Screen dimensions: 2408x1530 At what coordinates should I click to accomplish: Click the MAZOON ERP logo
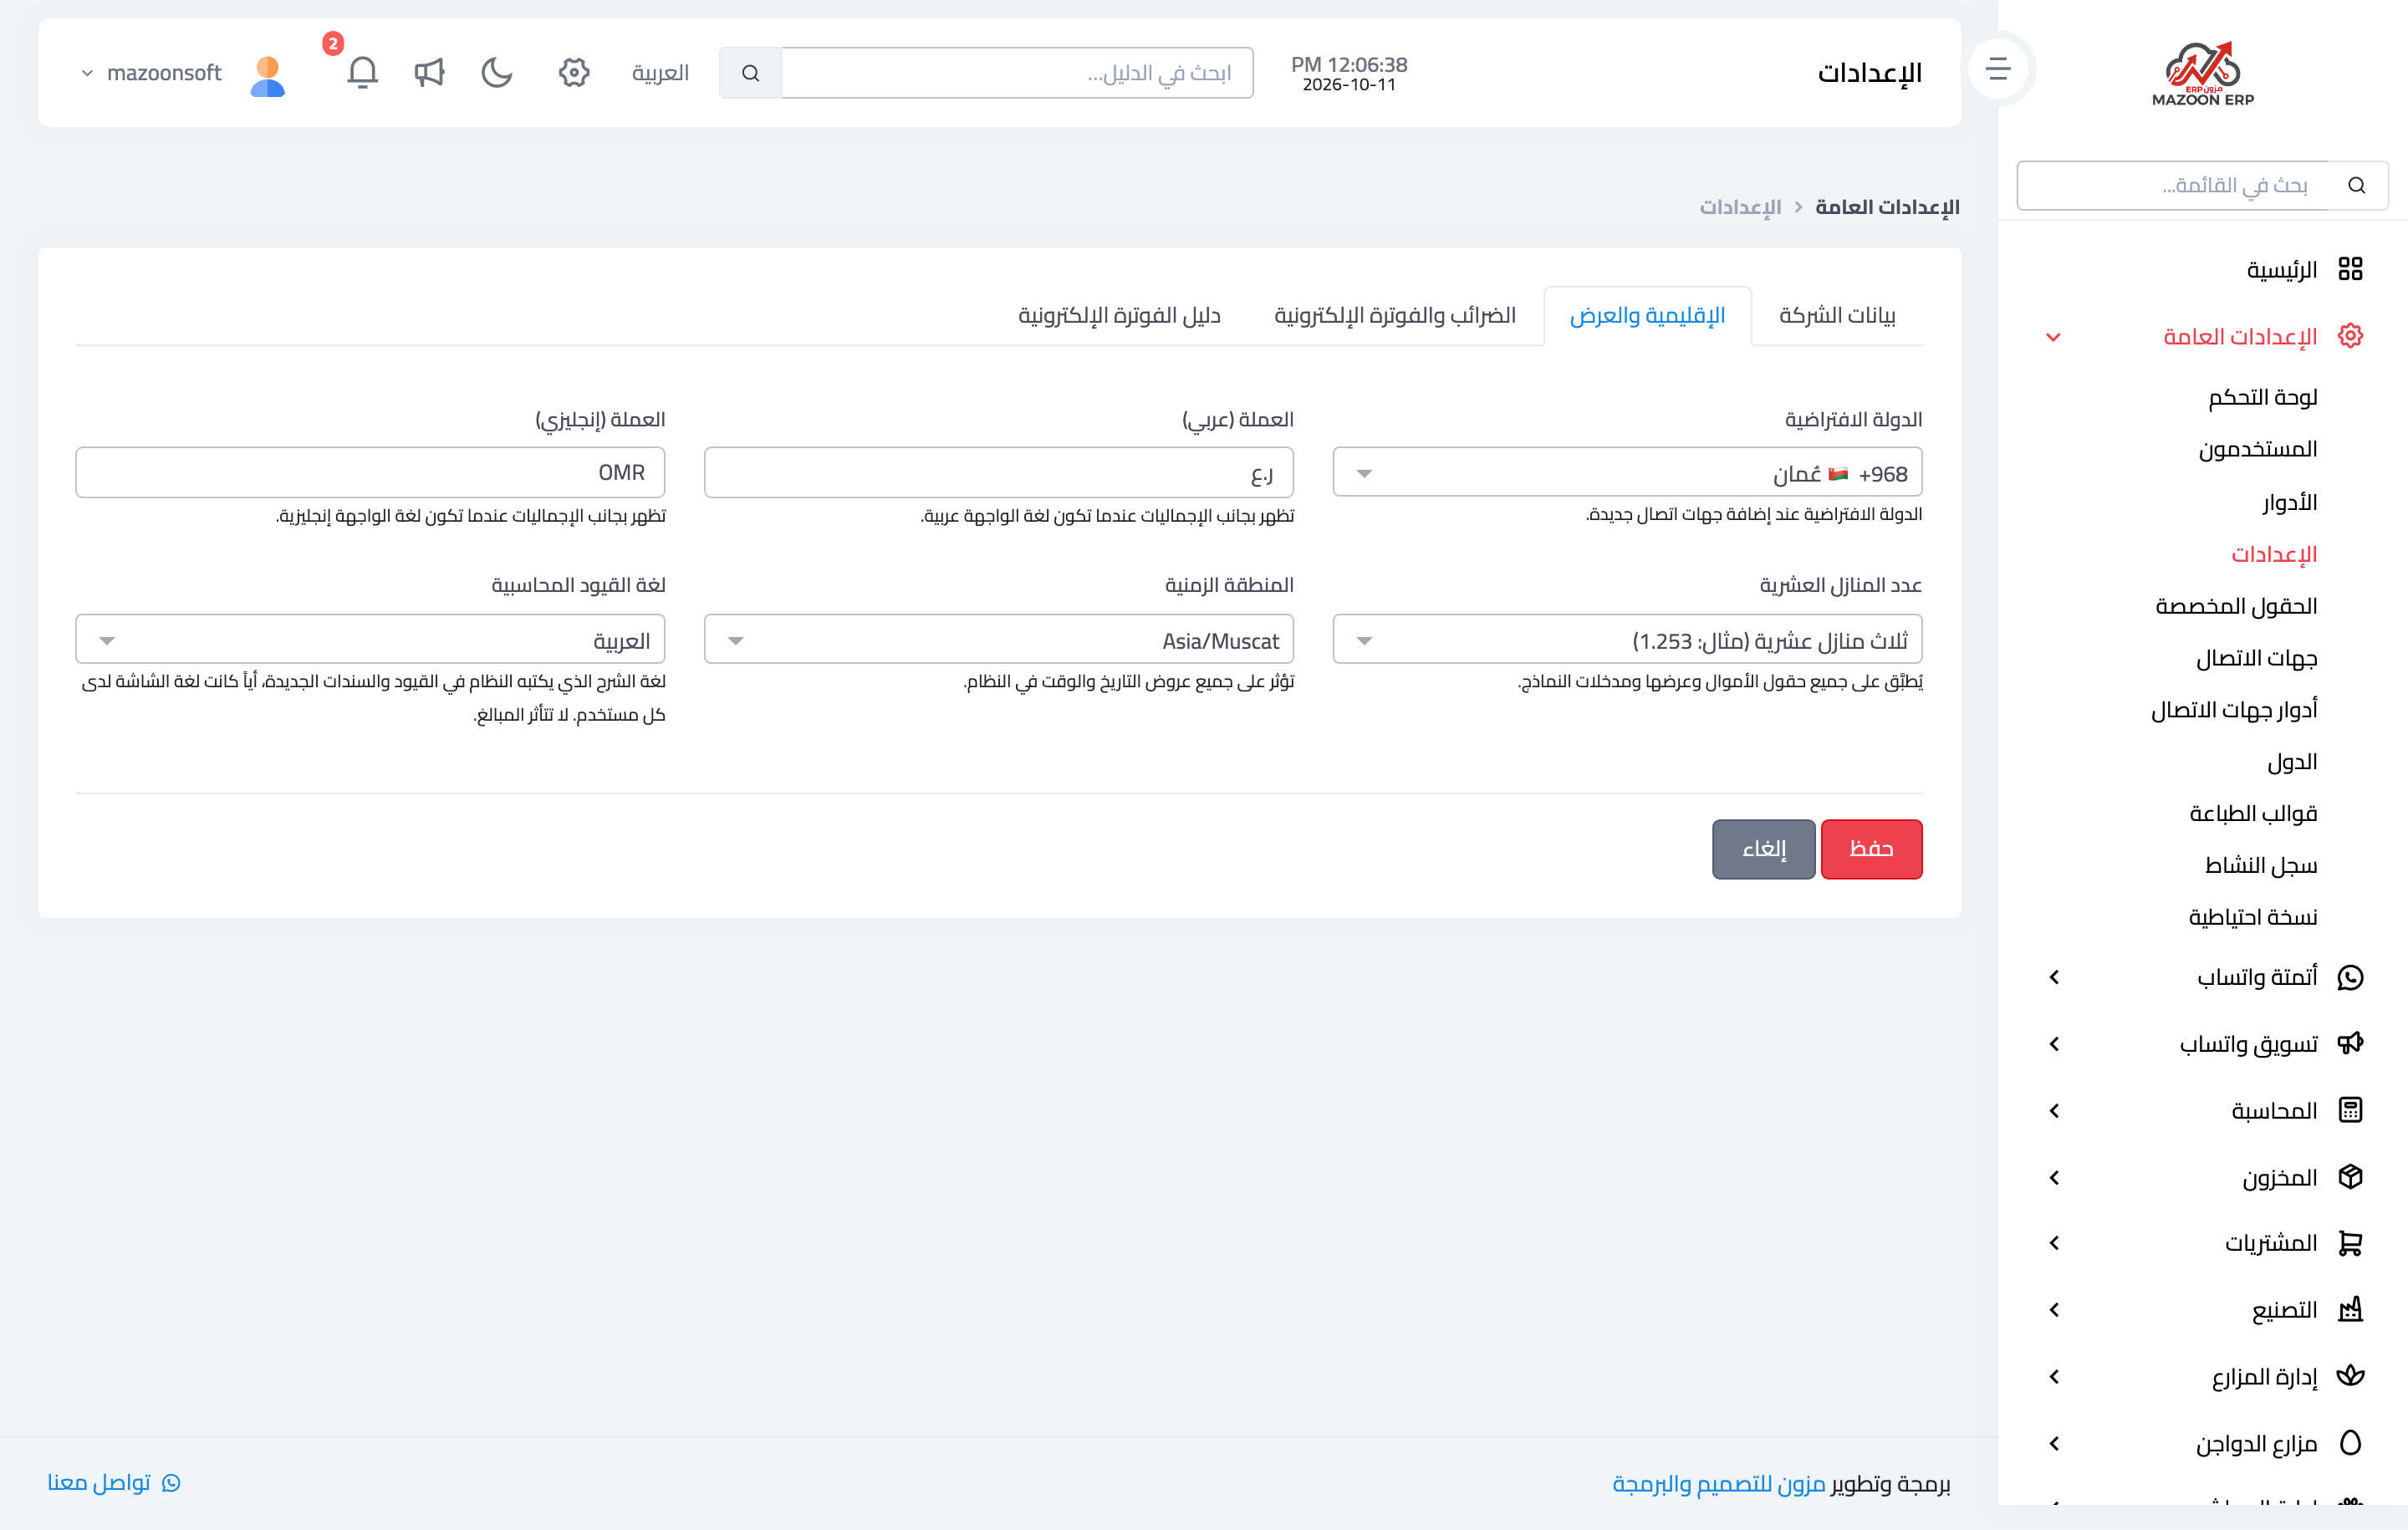tap(2203, 74)
